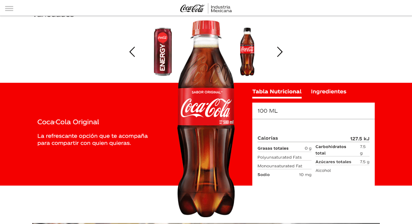Viewport: 412px width, 224px height.
Task: Click the Polyunsaturated Fats row
Action: (284, 157)
